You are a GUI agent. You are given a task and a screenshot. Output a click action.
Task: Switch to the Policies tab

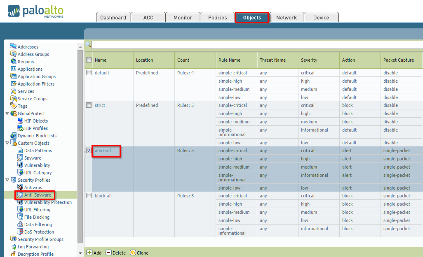217,18
